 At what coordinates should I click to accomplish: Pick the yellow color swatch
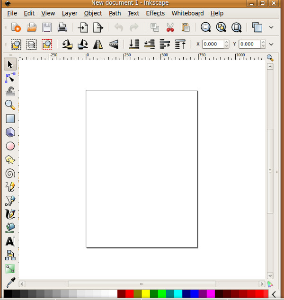tap(146, 294)
